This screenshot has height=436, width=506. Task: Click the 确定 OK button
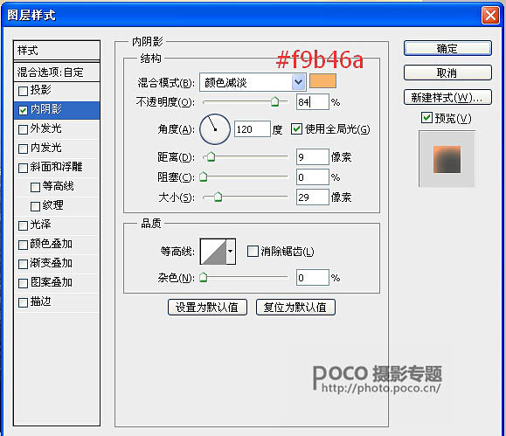point(447,48)
